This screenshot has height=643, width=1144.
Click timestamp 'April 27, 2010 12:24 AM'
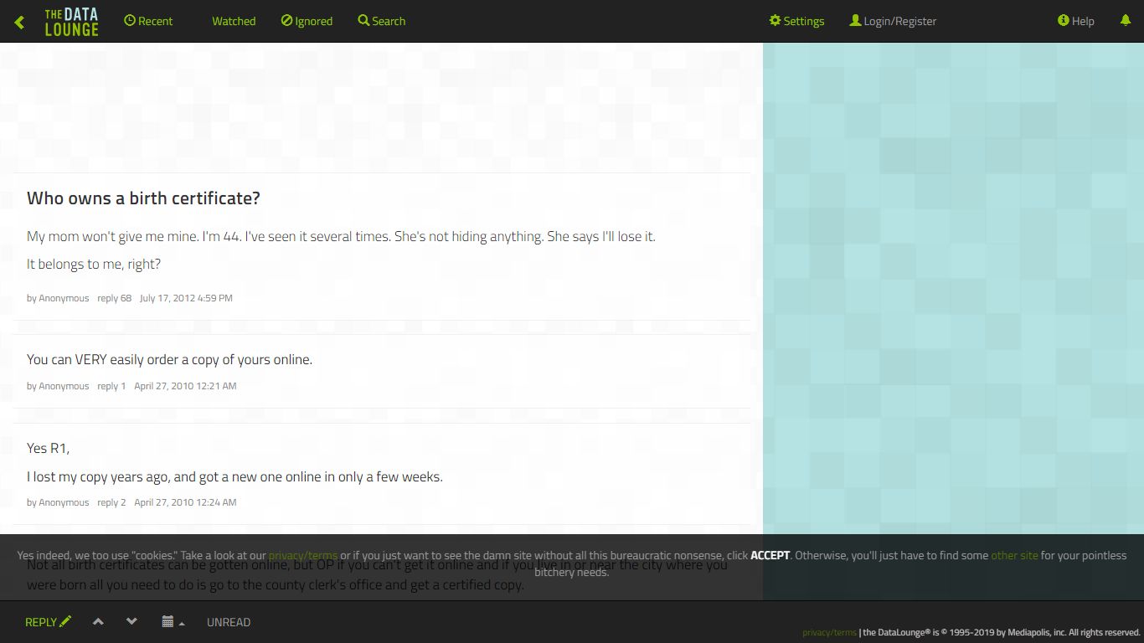tap(185, 502)
